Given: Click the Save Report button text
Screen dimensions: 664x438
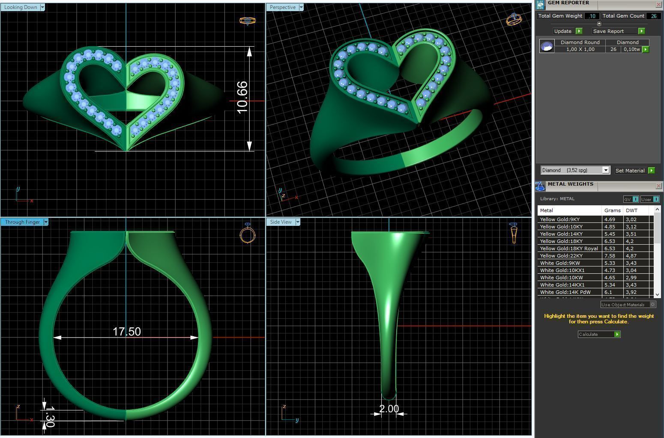Looking at the screenshot, I should [608, 31].
